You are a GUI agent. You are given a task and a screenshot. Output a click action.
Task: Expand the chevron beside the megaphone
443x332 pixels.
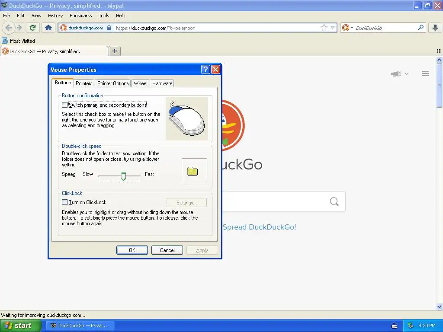click(407, 73)
